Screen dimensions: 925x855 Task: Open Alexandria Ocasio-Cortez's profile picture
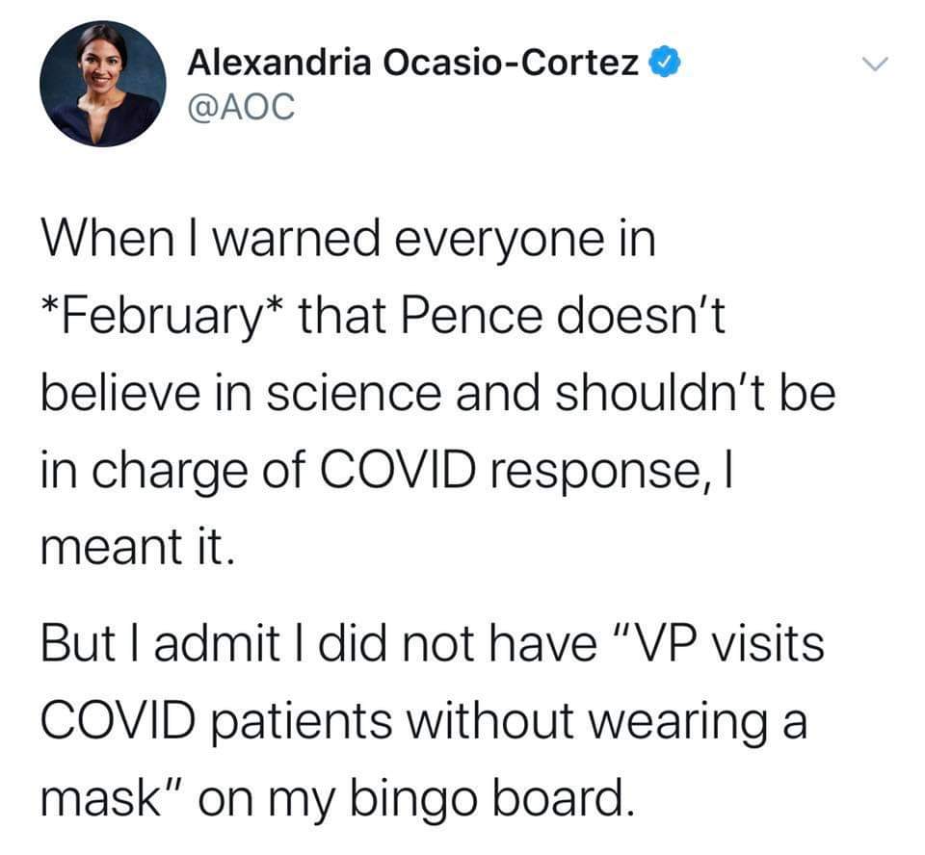102,84
